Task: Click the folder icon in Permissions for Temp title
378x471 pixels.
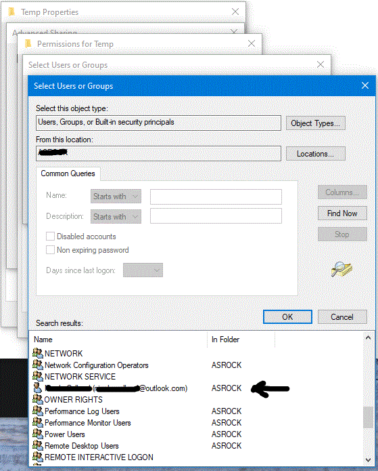Action: [x=28, y=43]
